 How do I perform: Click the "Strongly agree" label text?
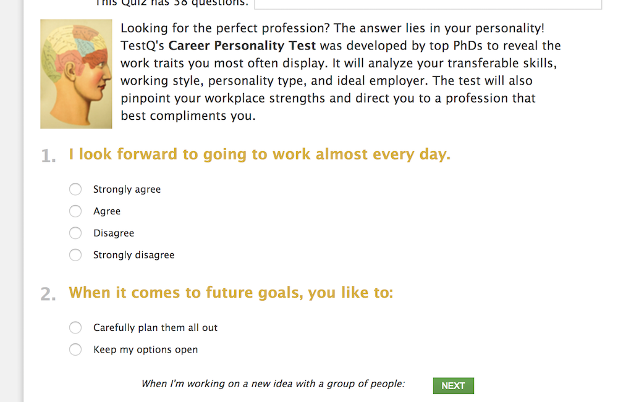(x=127, y=190)
